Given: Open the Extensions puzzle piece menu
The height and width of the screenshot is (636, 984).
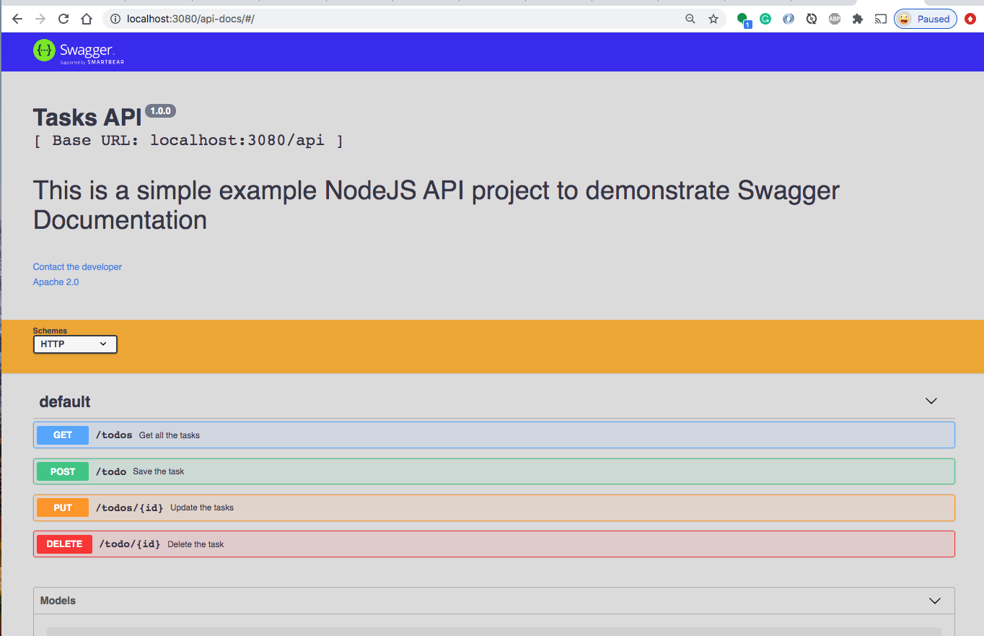Looking at the screenshot, I should pyautogui.click(x=858, y=19).
